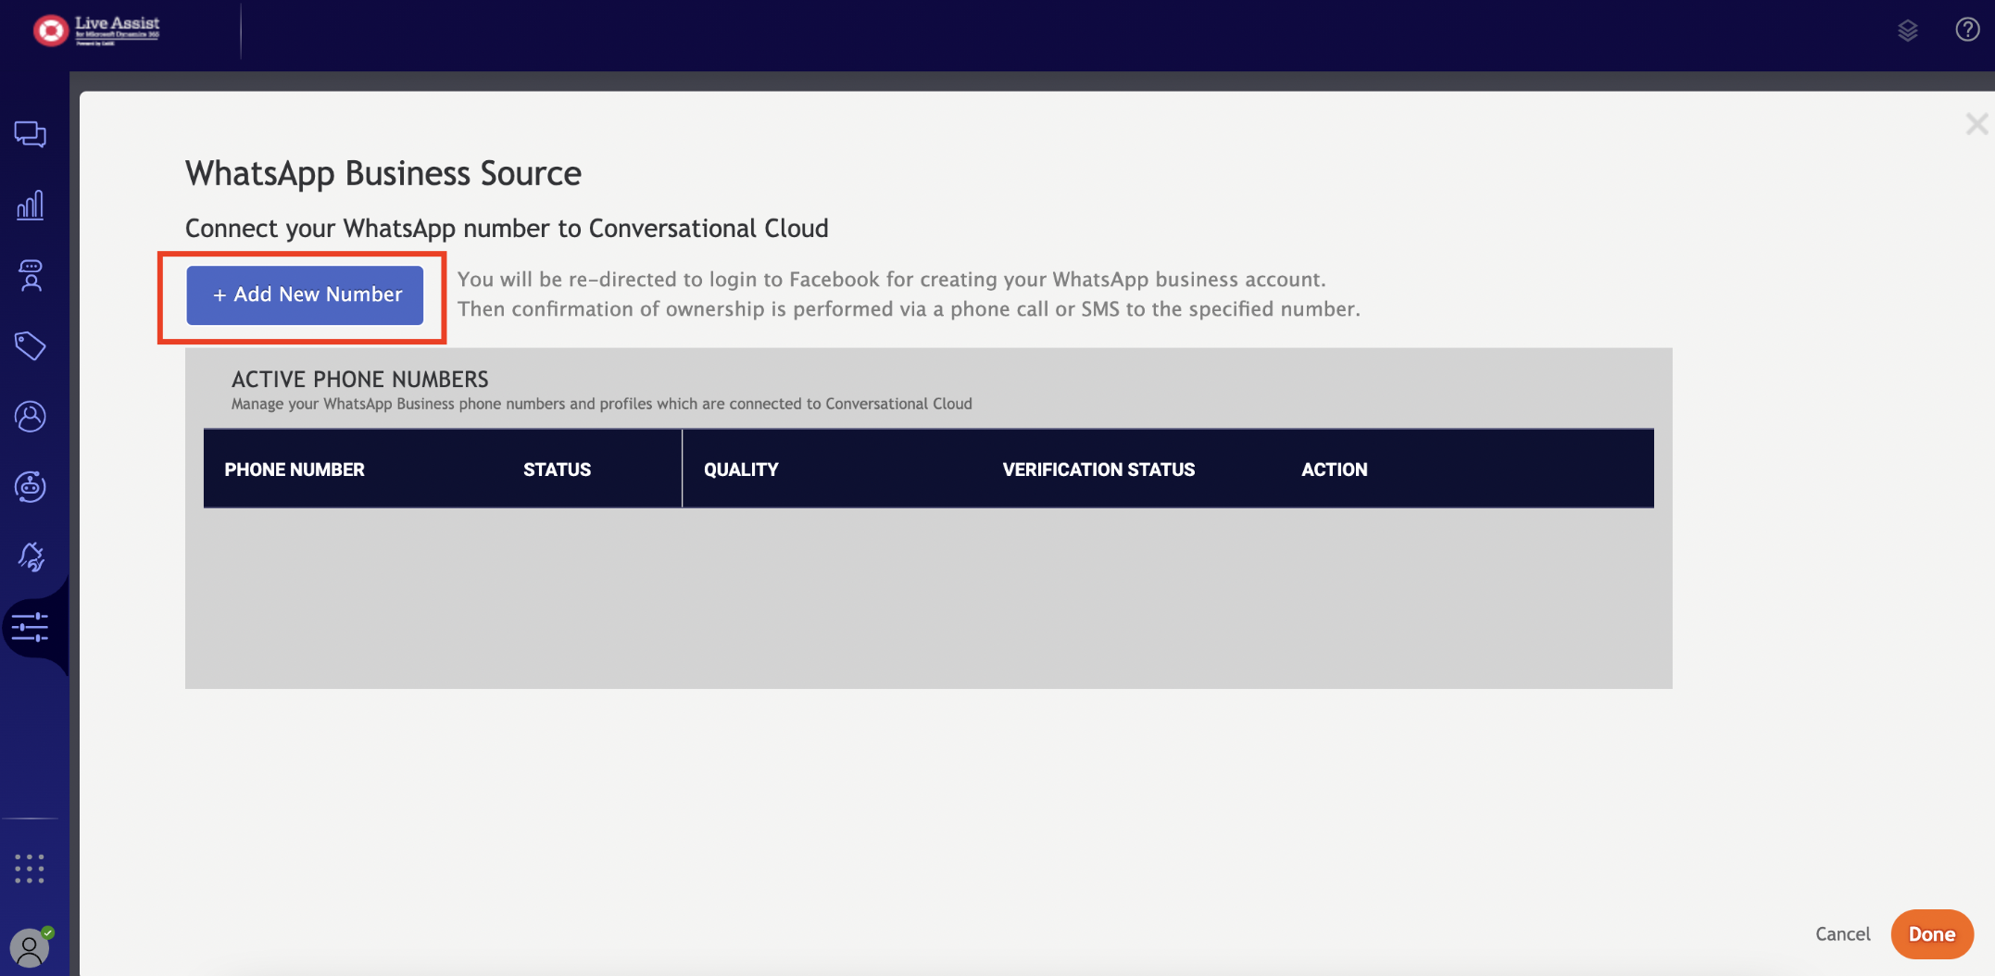Image resolution: width=1995 pixels, height=976 pixels.
Task: Click the Add New Number button
Action: tap(305, 295)
